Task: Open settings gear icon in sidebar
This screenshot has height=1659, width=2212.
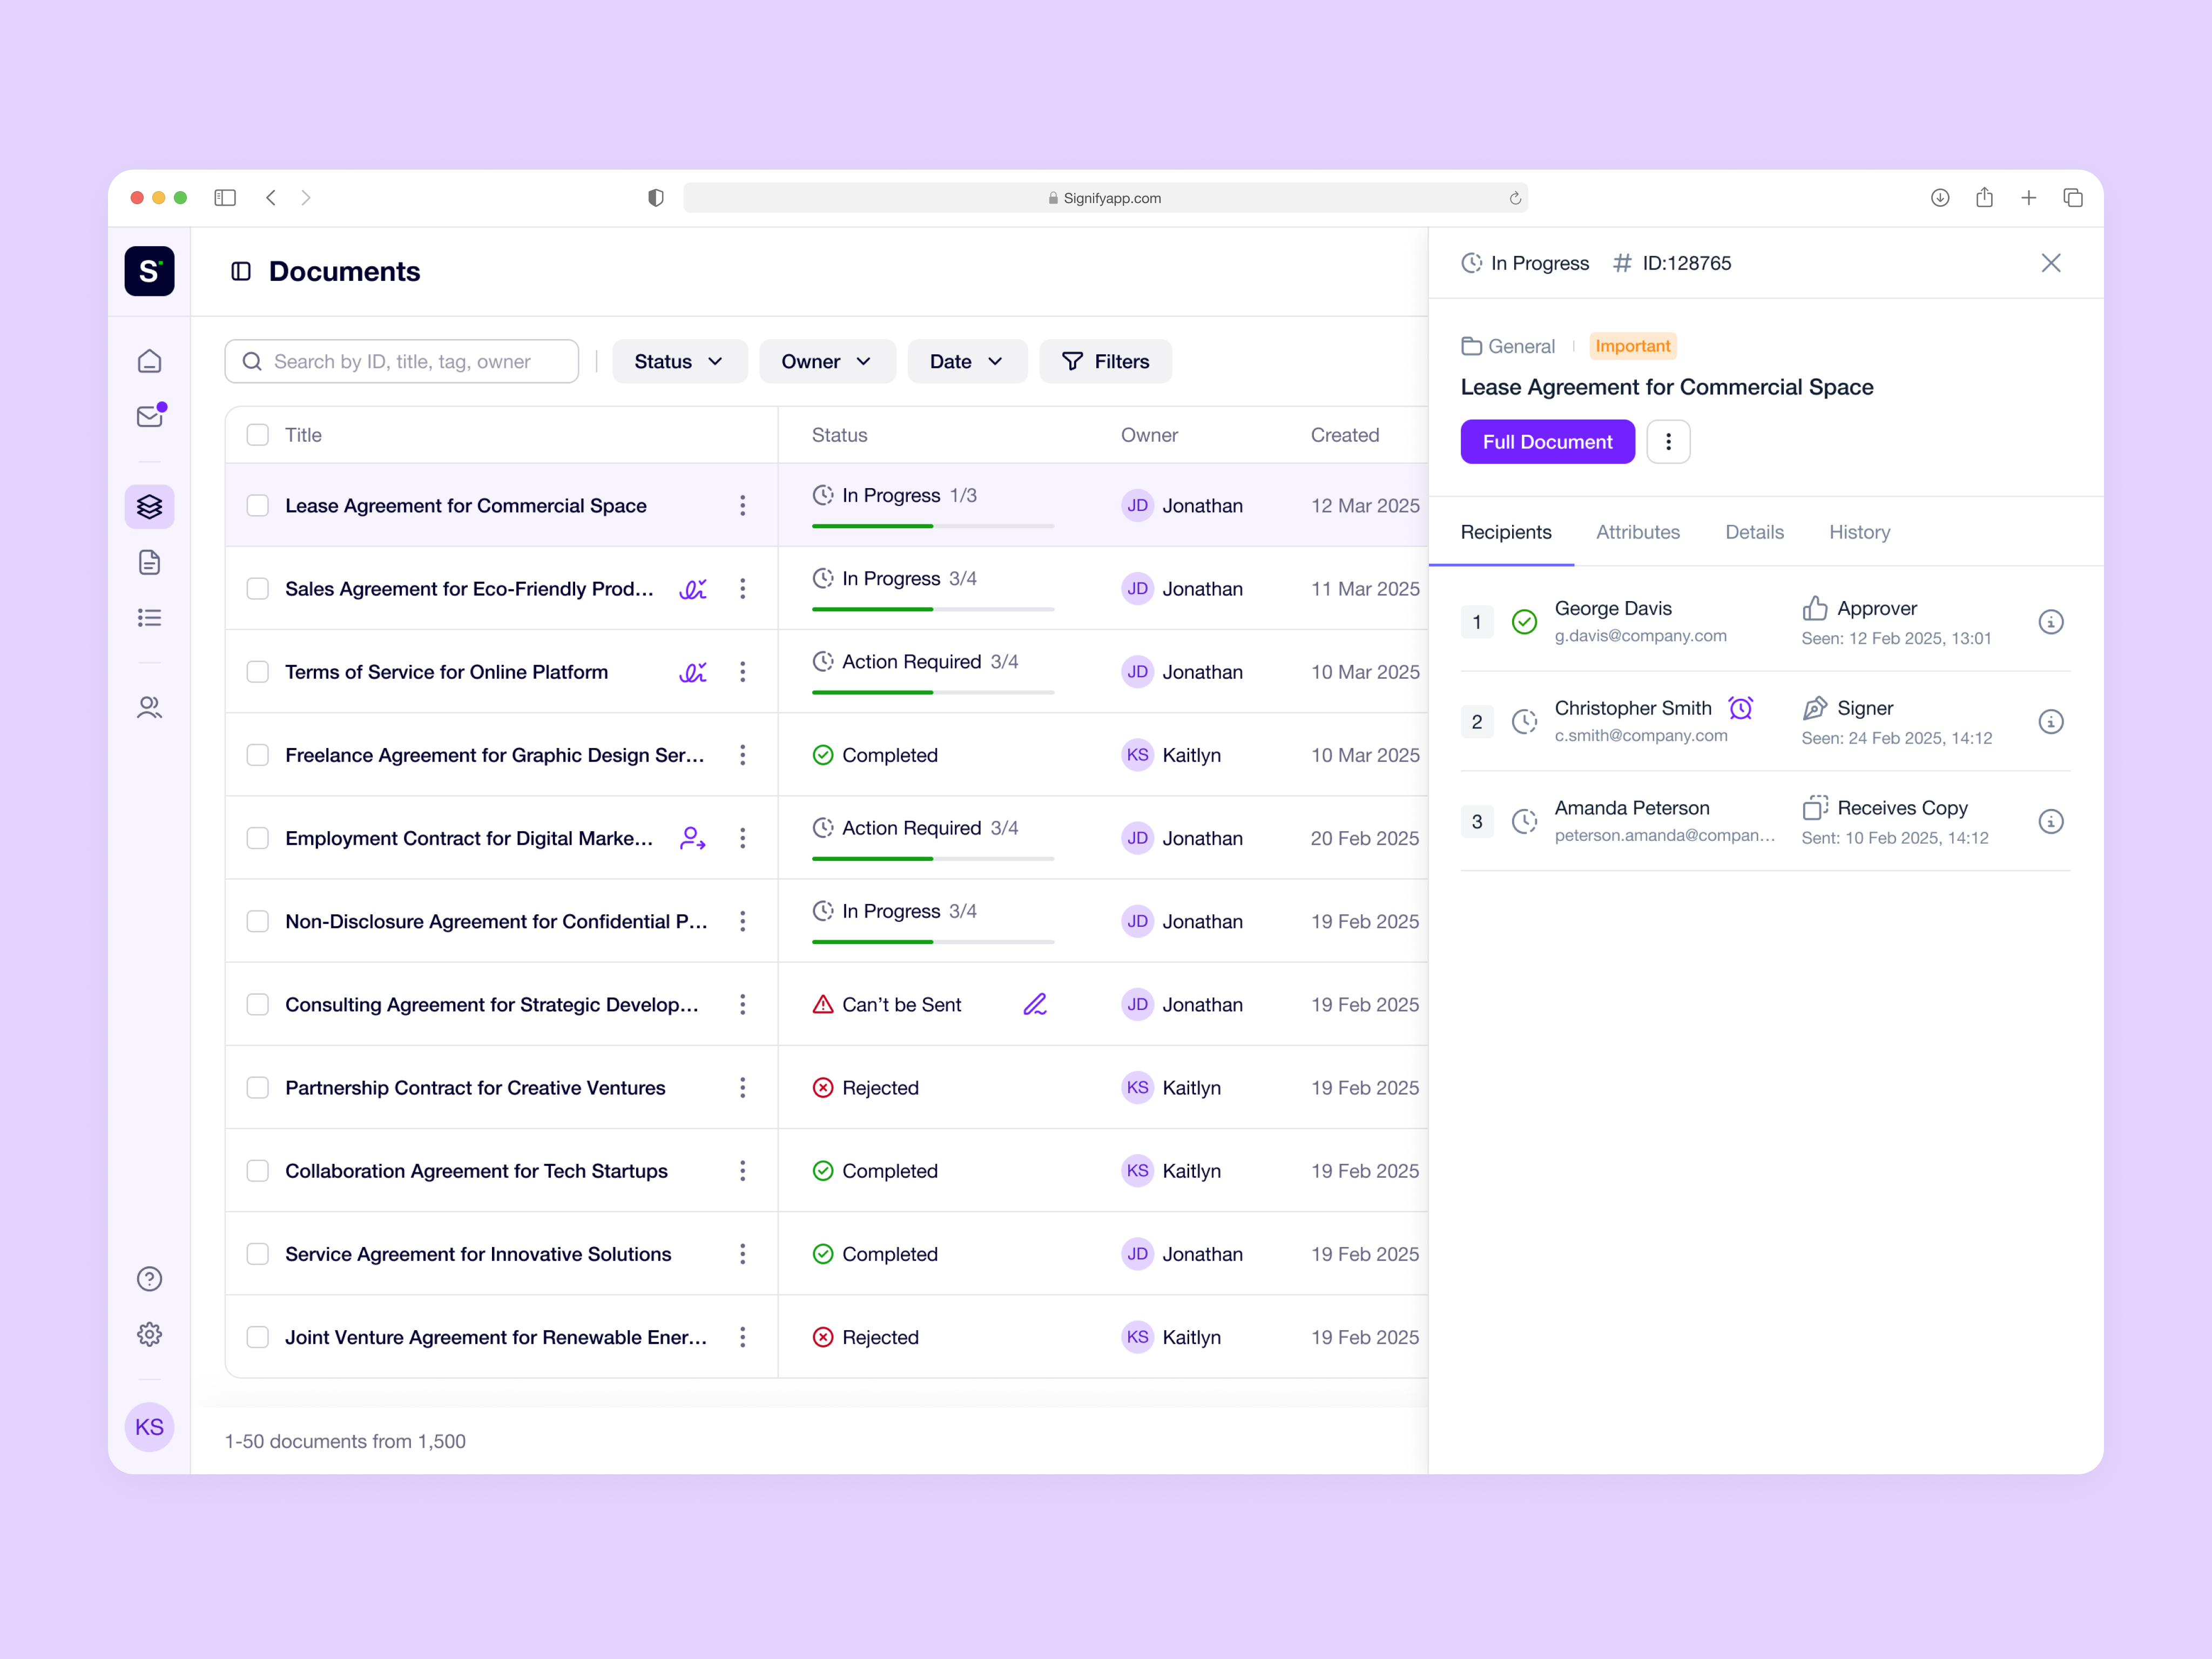Action: (150, 1335)
